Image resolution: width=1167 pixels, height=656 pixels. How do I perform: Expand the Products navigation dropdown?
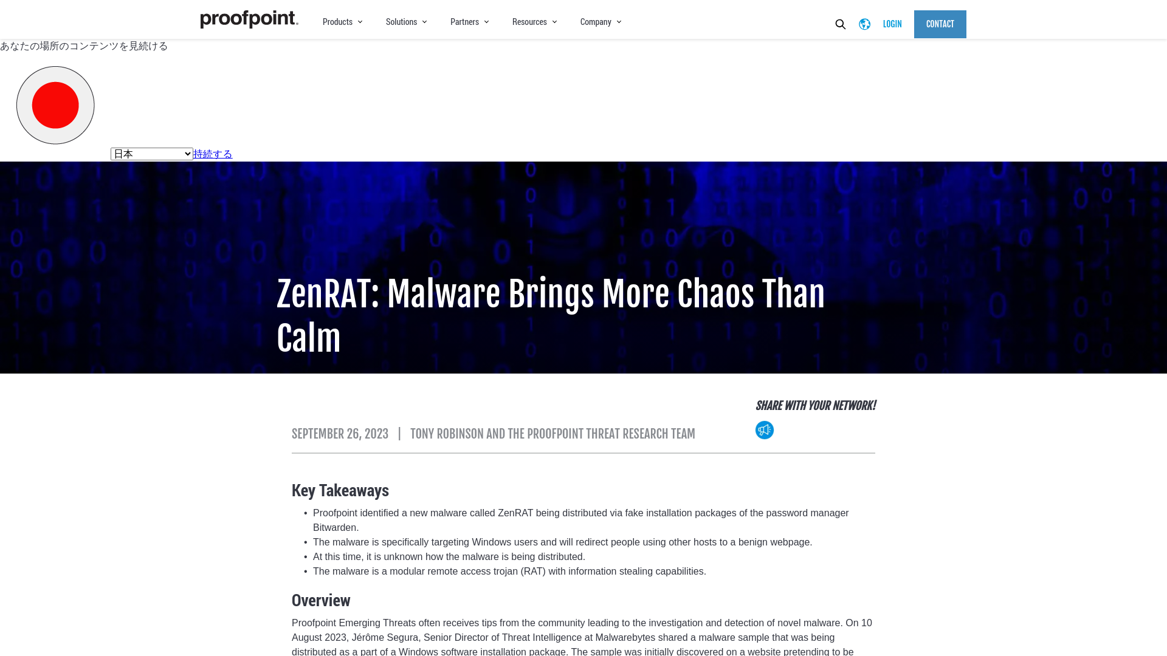(x=342, y=22)
